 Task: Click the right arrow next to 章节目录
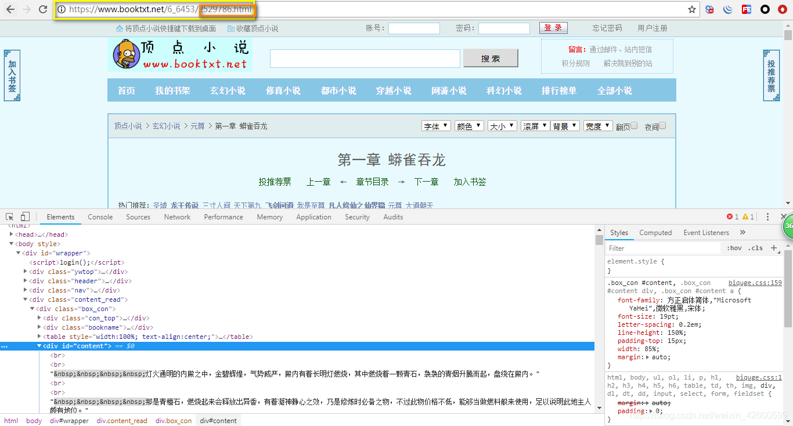pyautogui.click(x=401, y=182)
